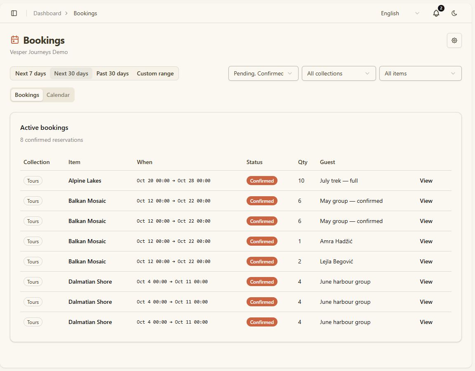Open the All items dropdown
The image size is (475, 371).
coord(420,73)
